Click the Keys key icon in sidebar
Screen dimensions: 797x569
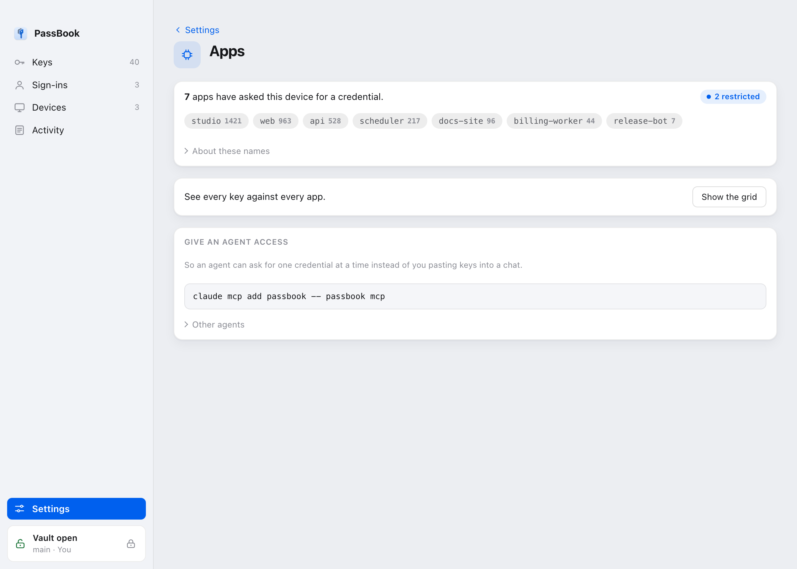coord(20,62)
